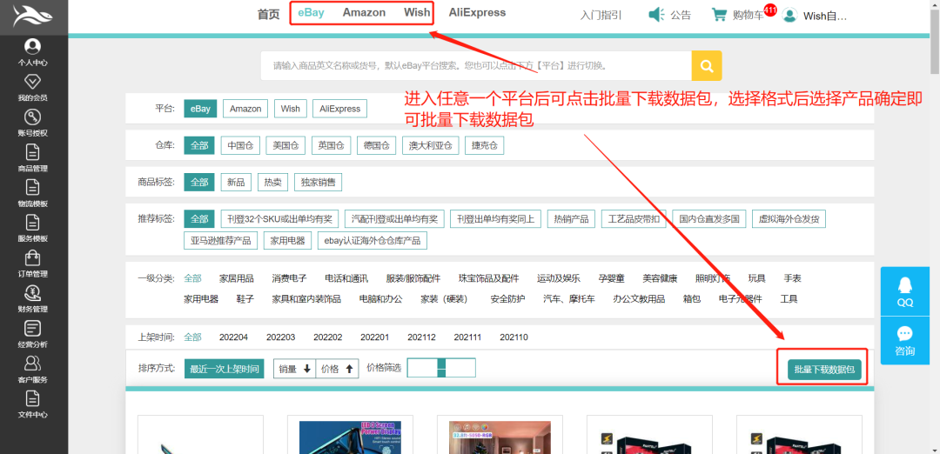This screenshot has width=940, height=454.
Task: Click the maximum price filter field
Action: (461, 368)
